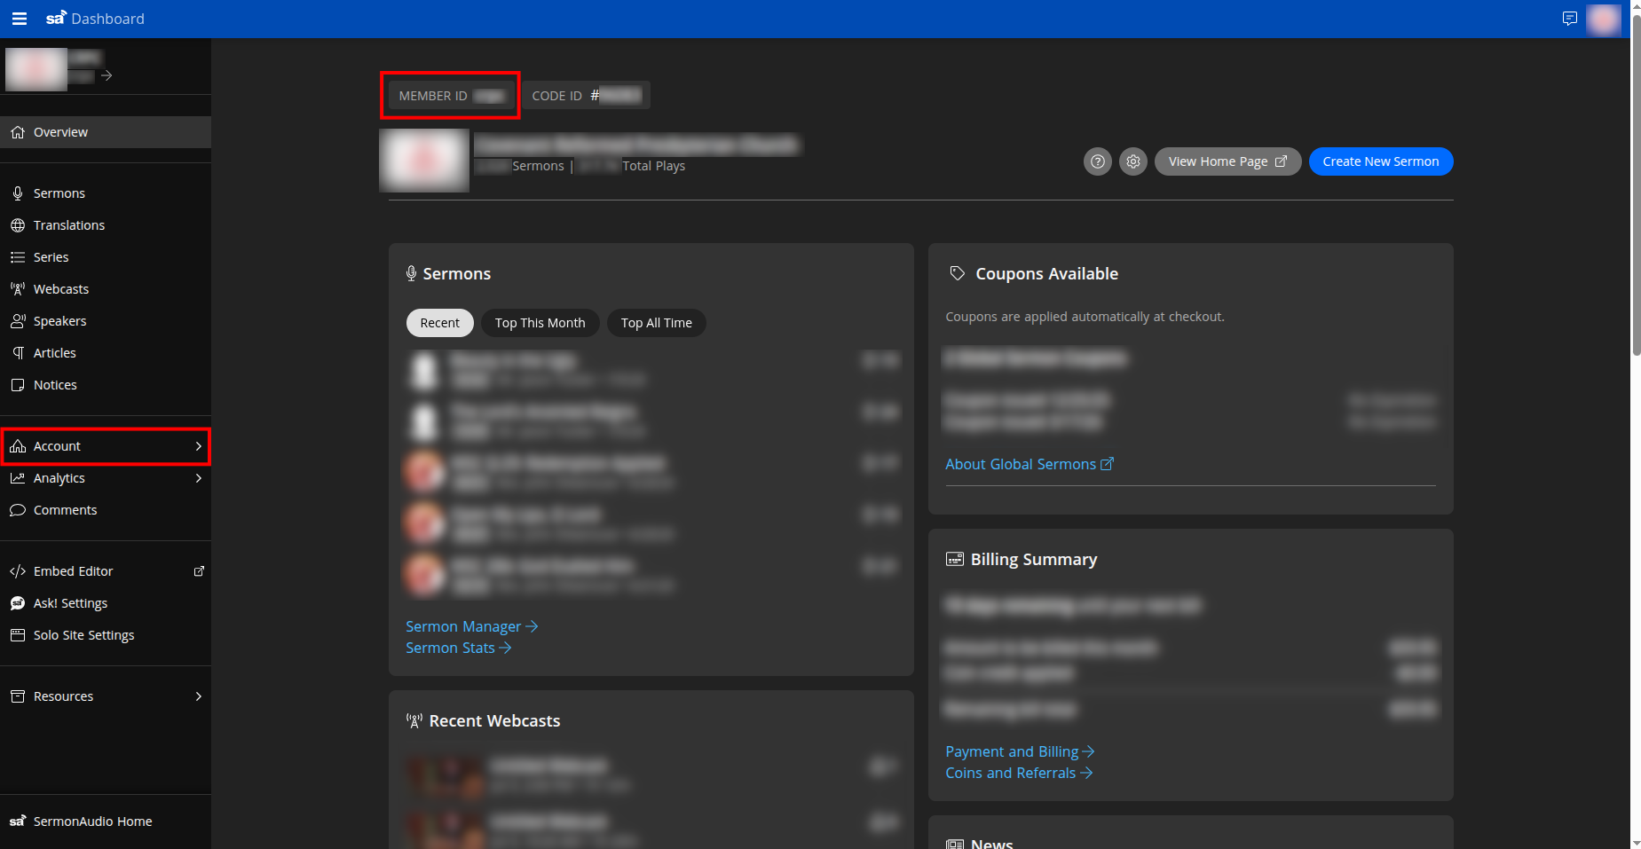The width and height of the screenshot is (1641, 849).
Task: Click the Sermons card microphone icon
Action: pyautogui.click(x=411, y=273)
